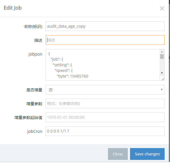This screenshot has width=170, height=163.
Task: Click the "job": { line in Jobjson
Action: (x=57, y=59)
